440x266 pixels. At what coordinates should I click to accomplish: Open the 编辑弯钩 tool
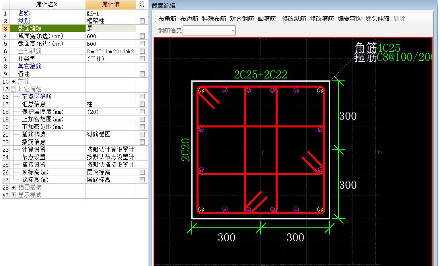349,19
